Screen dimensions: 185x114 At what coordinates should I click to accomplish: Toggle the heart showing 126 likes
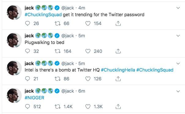[88, 79]
